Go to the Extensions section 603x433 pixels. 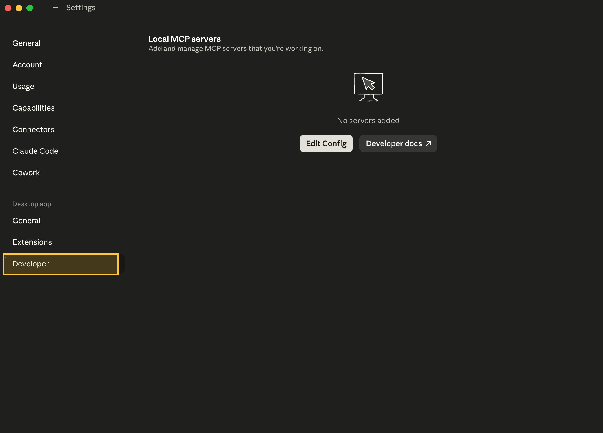(32, 242)
